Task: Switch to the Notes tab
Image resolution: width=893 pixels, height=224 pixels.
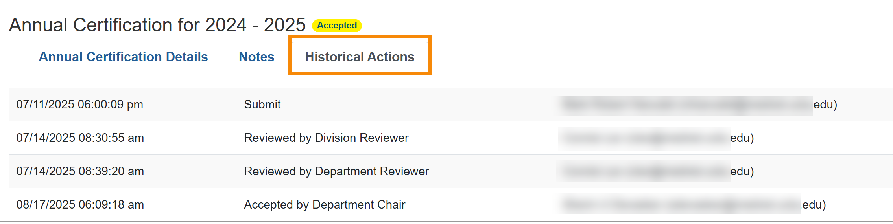Action: 256,57
